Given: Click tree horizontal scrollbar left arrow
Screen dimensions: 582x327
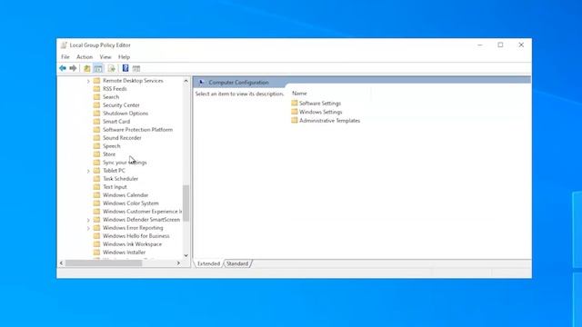Looking at the screenshot, I should click(x=61, y=263).
